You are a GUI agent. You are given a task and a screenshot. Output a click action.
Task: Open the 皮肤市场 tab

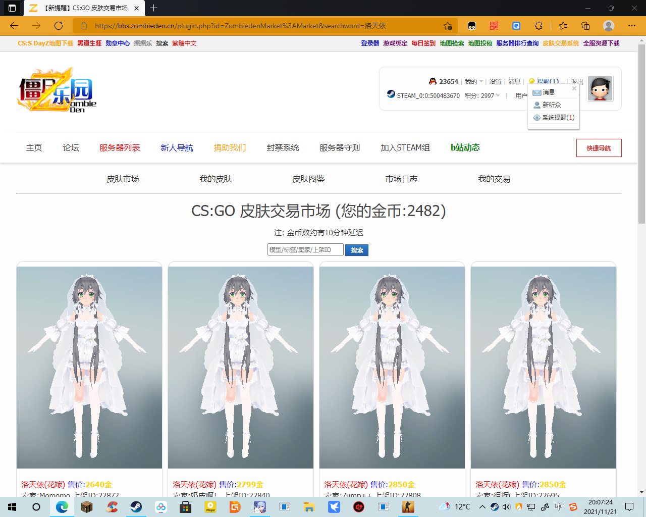pyautogui.click(x=123, y=179)
